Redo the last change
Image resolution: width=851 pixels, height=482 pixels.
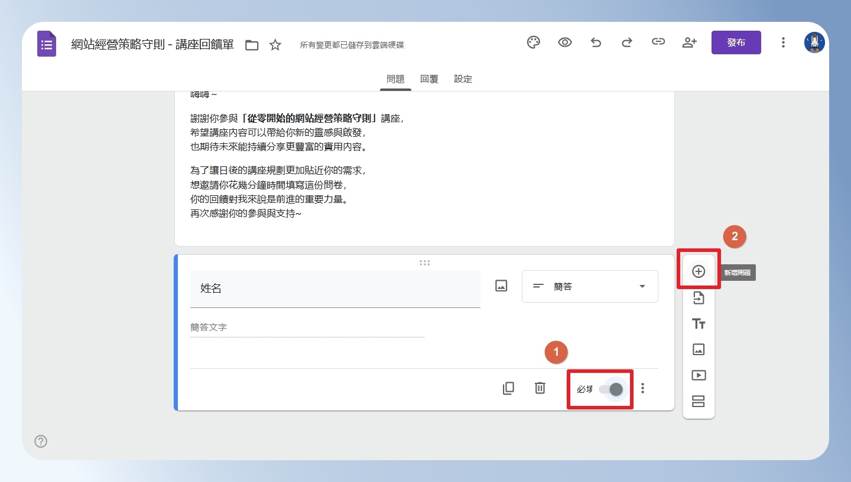pos(627,42)
